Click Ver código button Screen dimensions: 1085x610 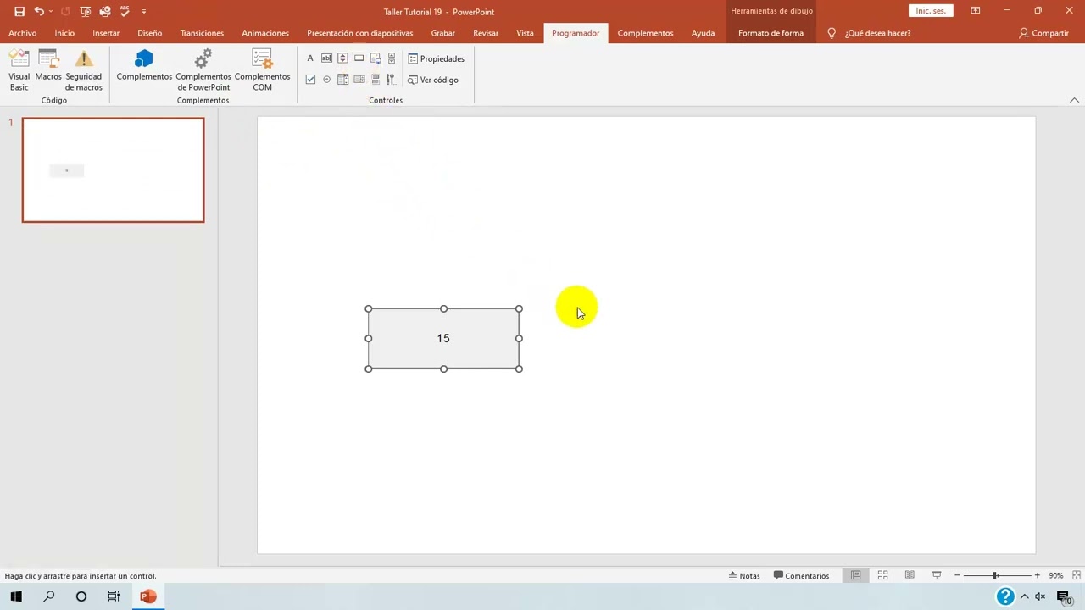[432, 80]
